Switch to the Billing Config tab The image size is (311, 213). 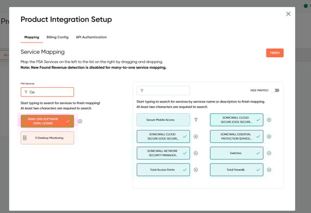click(58, 37)
